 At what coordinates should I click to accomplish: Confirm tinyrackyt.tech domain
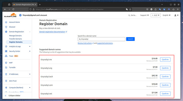(165, 77)
